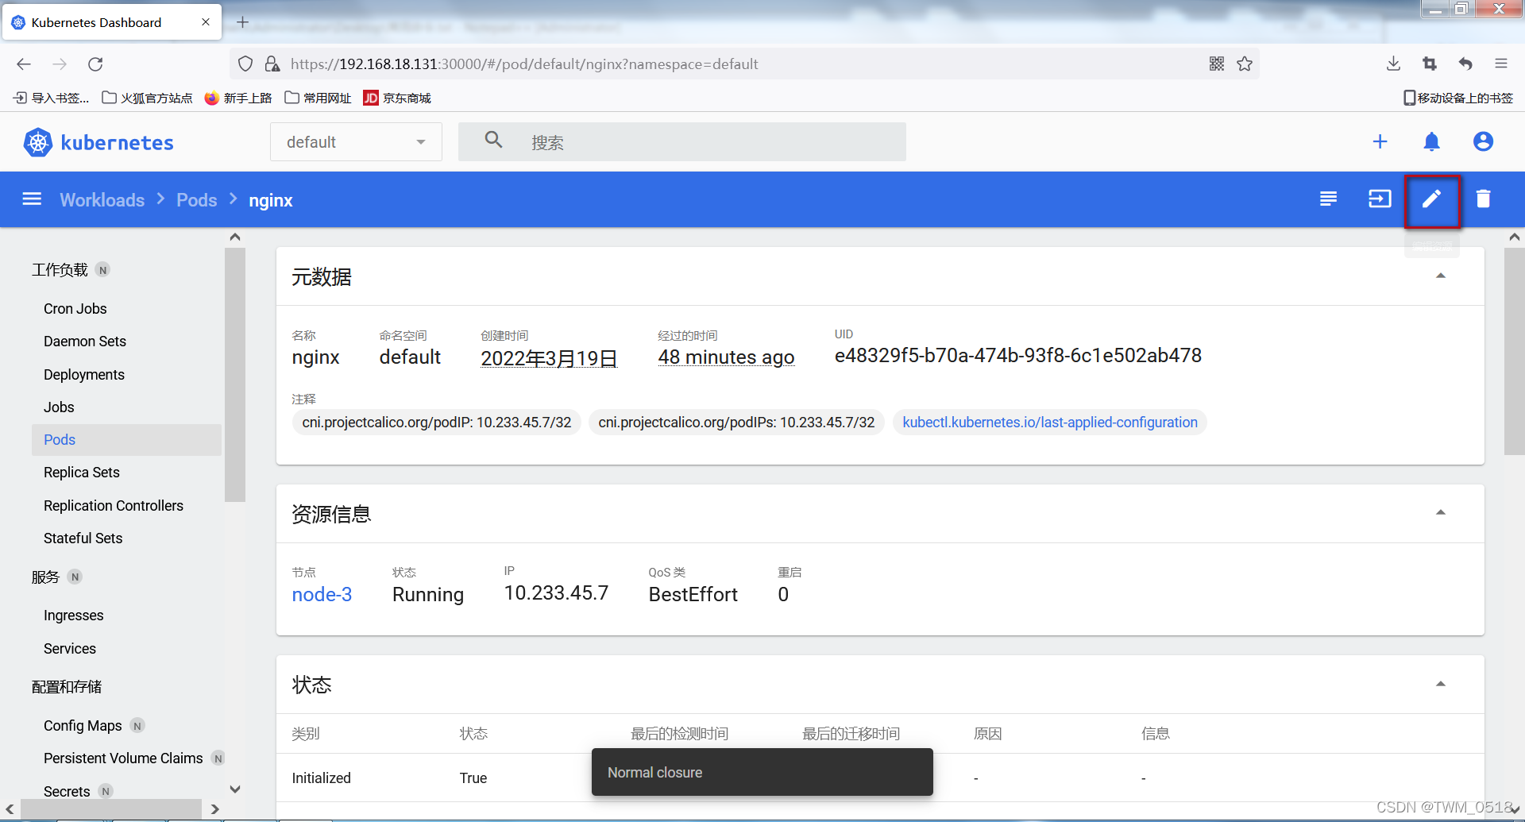Collapse the 状态 section
This screenshot has width=1525, height=822.
click(1440, 685)
